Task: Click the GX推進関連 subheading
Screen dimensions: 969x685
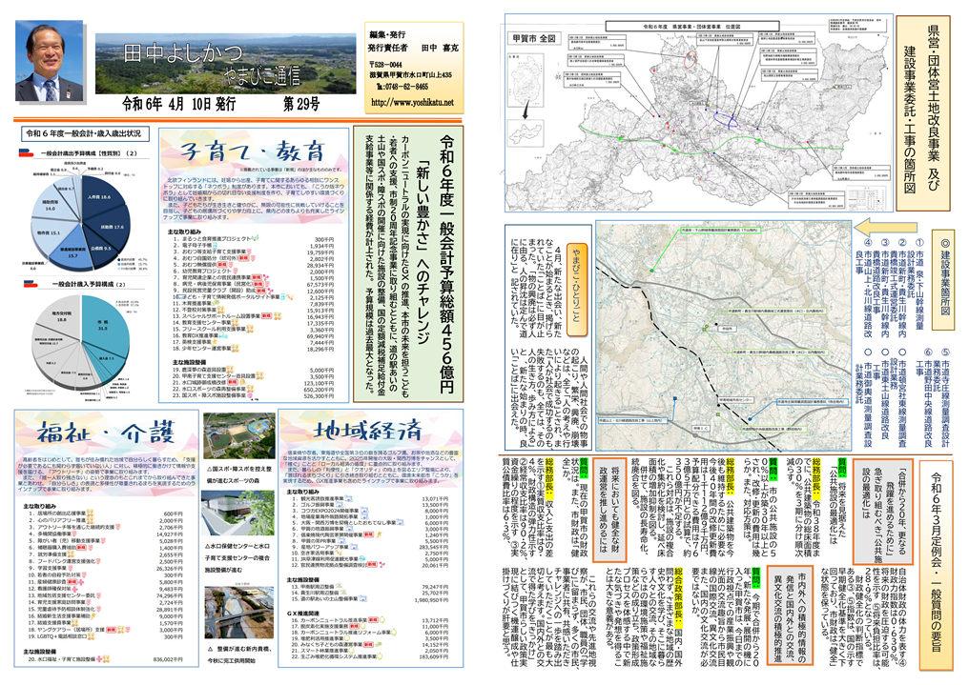Action: click(301, 613)
